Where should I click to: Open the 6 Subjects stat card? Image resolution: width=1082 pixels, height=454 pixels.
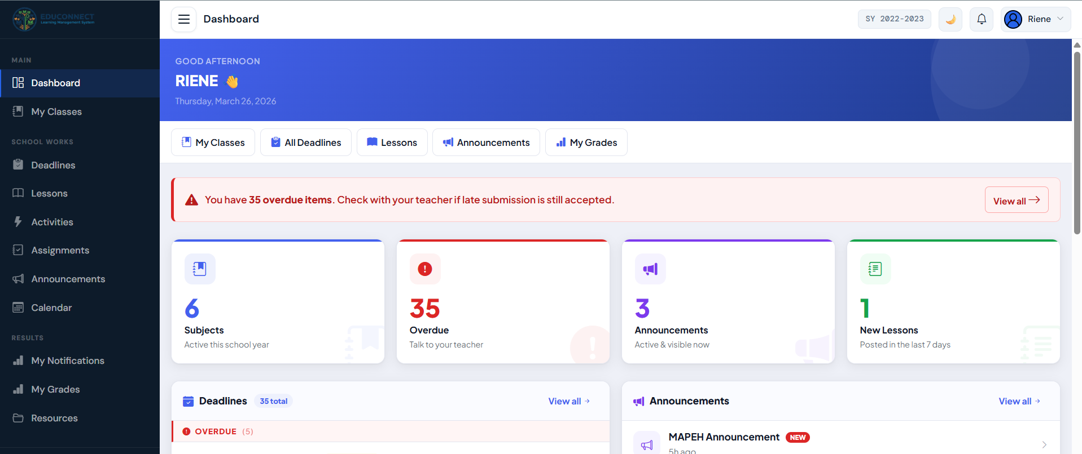click(278, 301)
